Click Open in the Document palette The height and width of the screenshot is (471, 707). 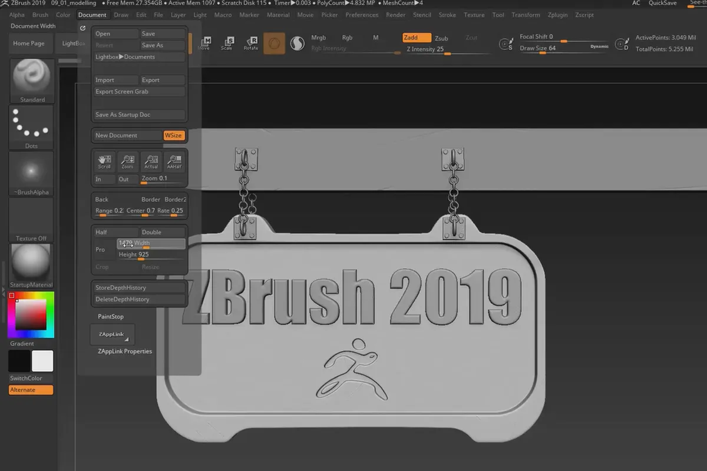coord(116,34)
